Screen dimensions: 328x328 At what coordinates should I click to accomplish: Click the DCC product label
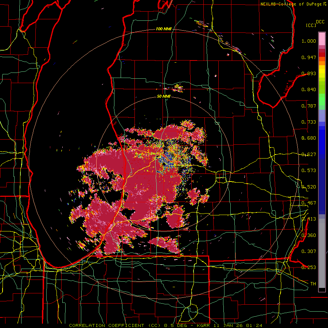(320, 22)
